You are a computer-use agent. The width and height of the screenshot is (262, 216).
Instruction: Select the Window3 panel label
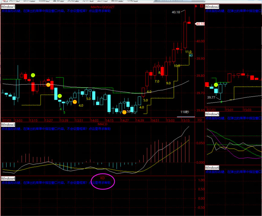(8, 124)
